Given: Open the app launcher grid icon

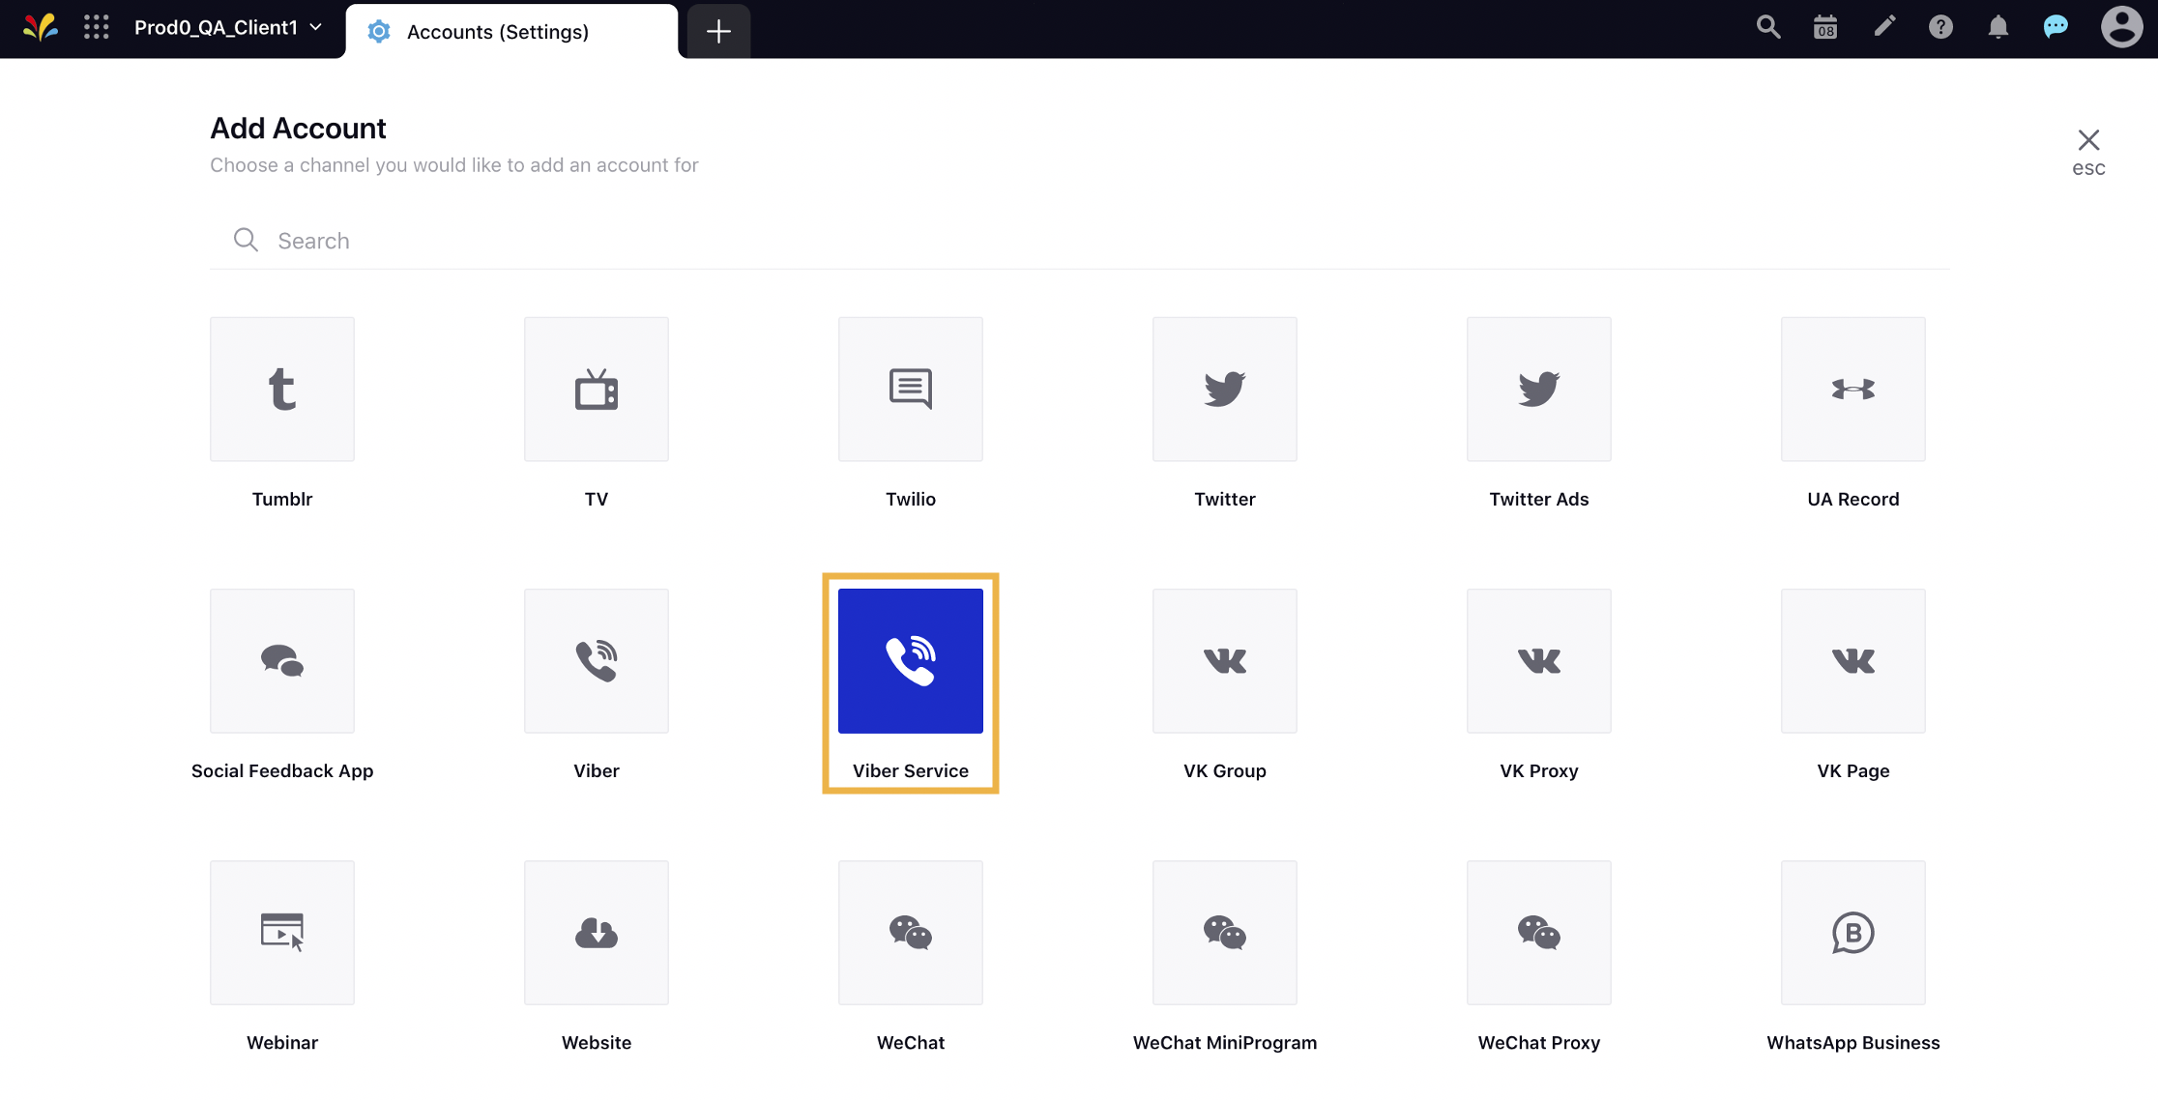Looking at the screenshot, I should click(x=96, y=27).
